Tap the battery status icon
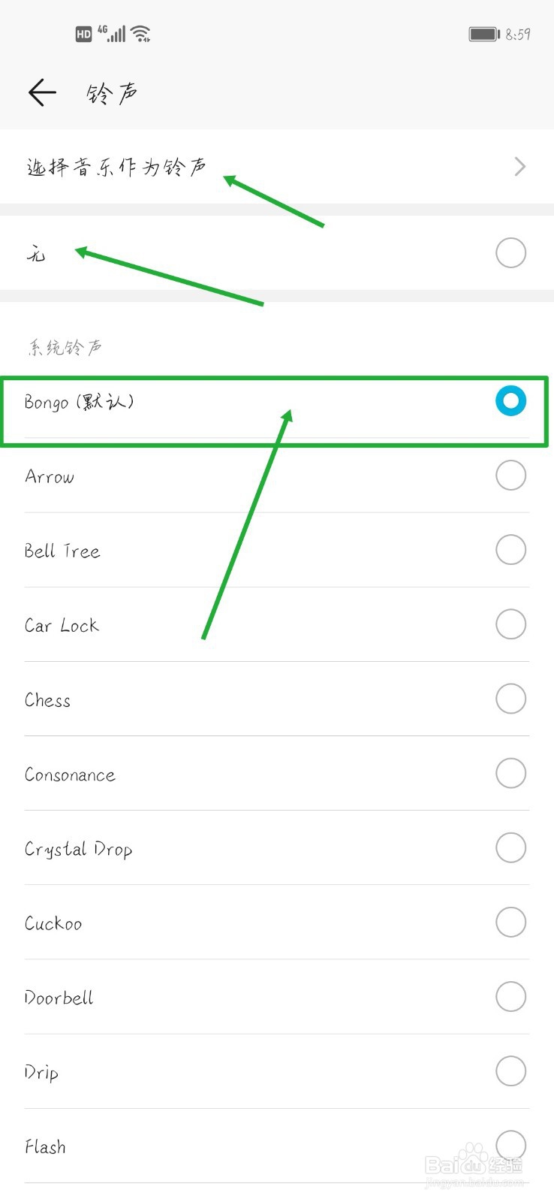The height and width of the screenshot is (1202, 554). click(x=484, y=34)
